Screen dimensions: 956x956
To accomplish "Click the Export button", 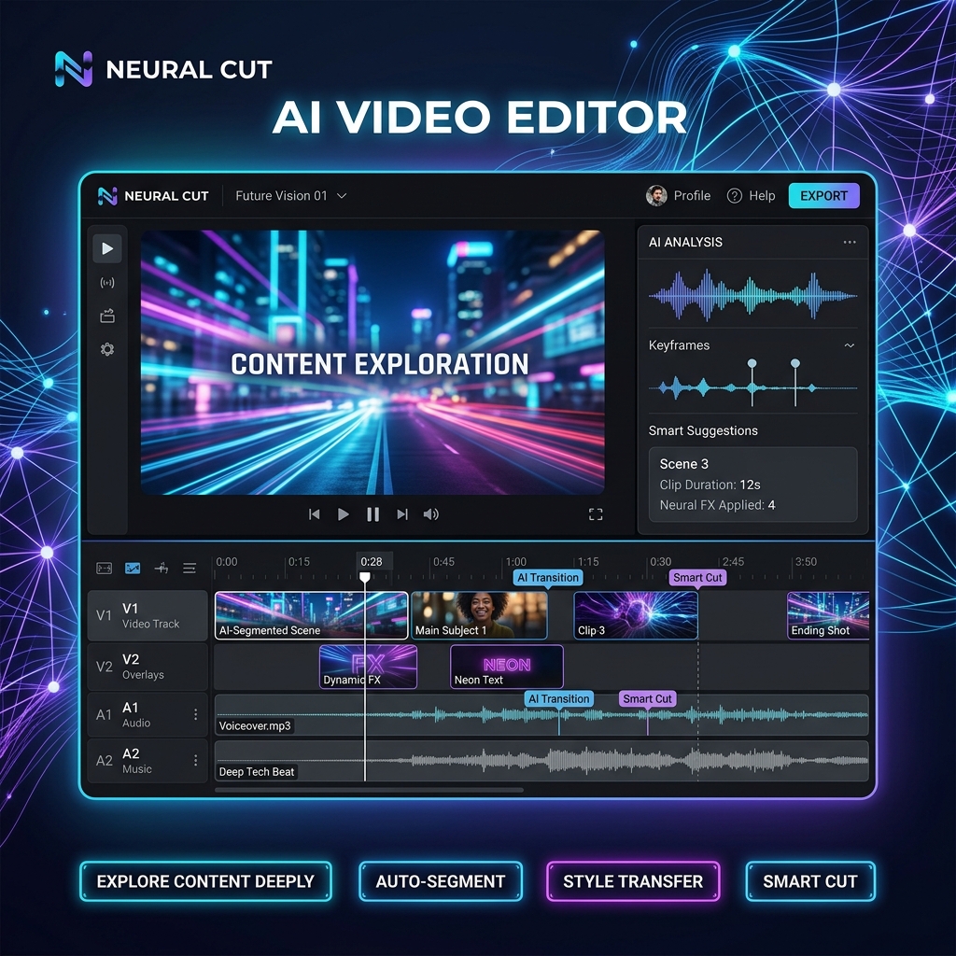I will tap(823, 196).
